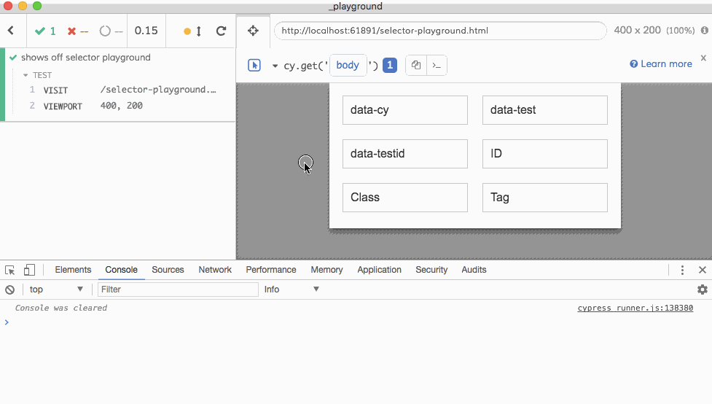Viewport: 712px width, 404px height.
Task: Open console settings gear icon
Action: point(702,290)
